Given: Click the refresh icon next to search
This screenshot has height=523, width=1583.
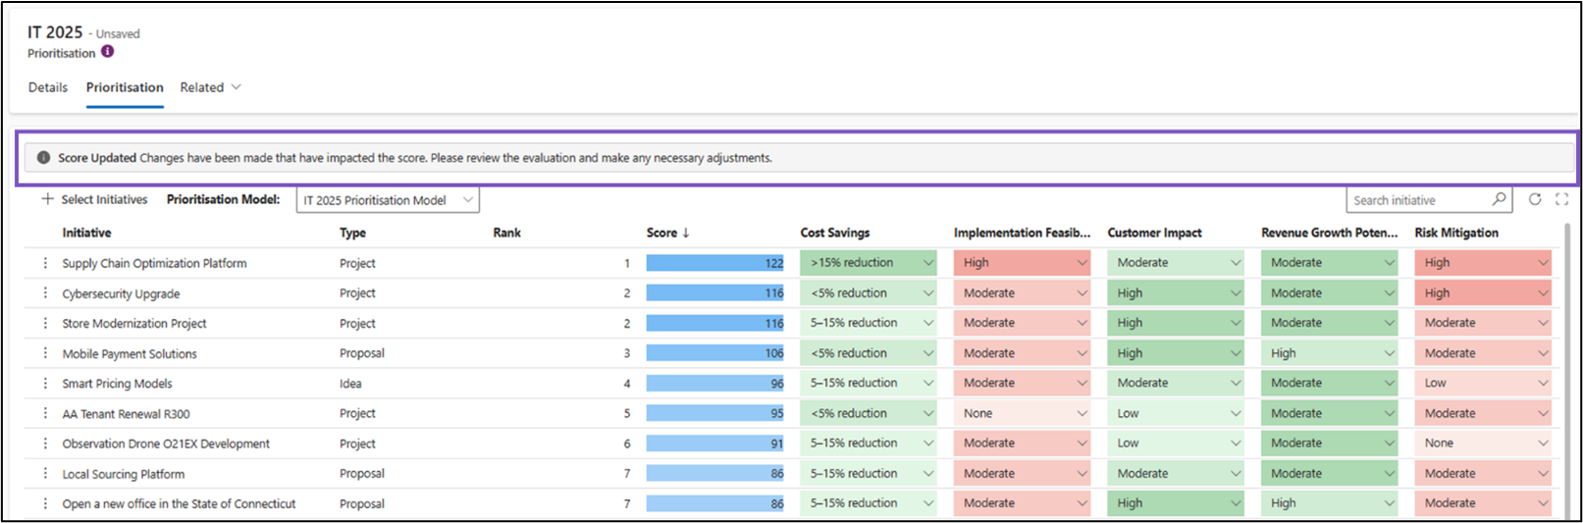Looking at the screenshot, I should coord(1535,199).
